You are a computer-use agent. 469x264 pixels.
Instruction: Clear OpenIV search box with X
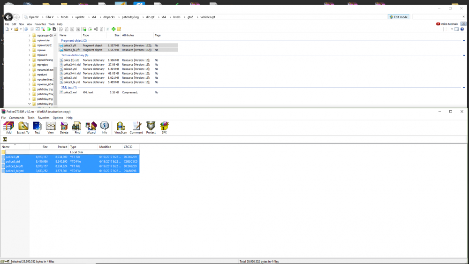click(464, 17)
